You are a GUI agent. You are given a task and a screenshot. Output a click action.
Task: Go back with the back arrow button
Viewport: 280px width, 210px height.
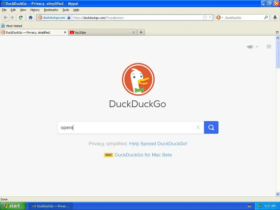coord(5,17)
